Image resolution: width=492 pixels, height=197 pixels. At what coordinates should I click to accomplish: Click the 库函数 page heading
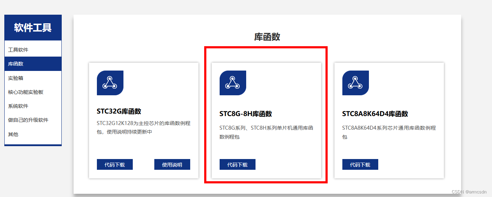pos(267,37)
